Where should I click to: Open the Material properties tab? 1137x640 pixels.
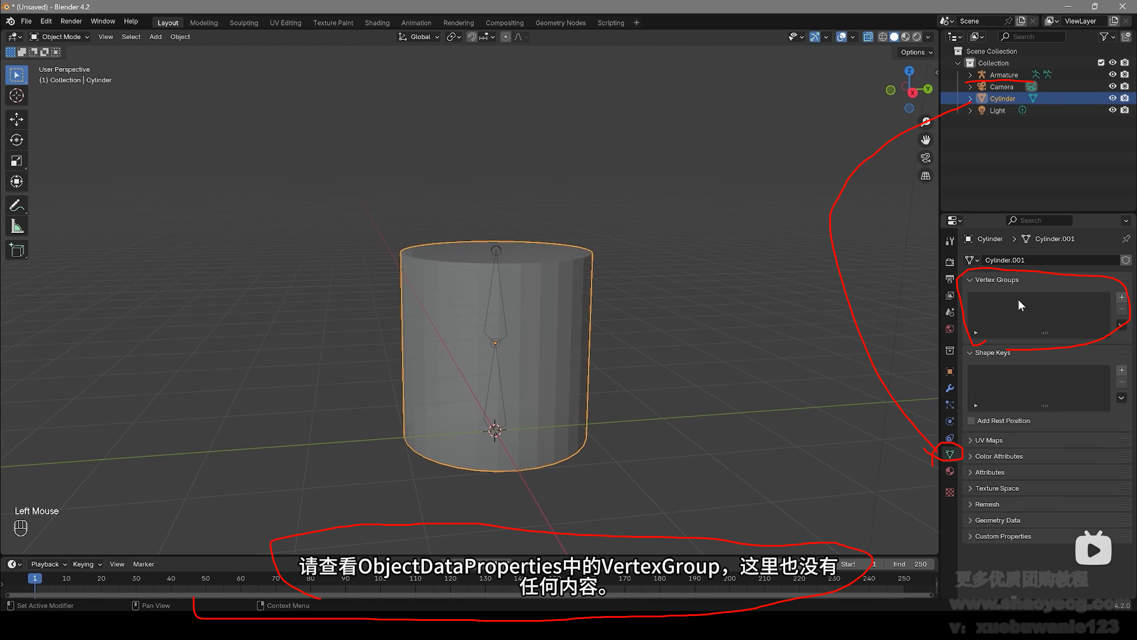950,471
